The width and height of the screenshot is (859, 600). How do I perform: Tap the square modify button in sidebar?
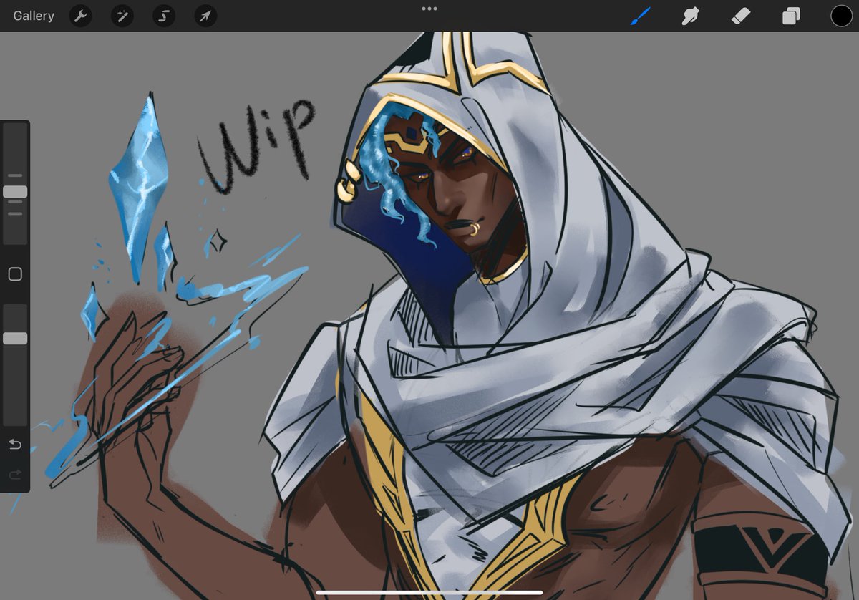[15, 274]
